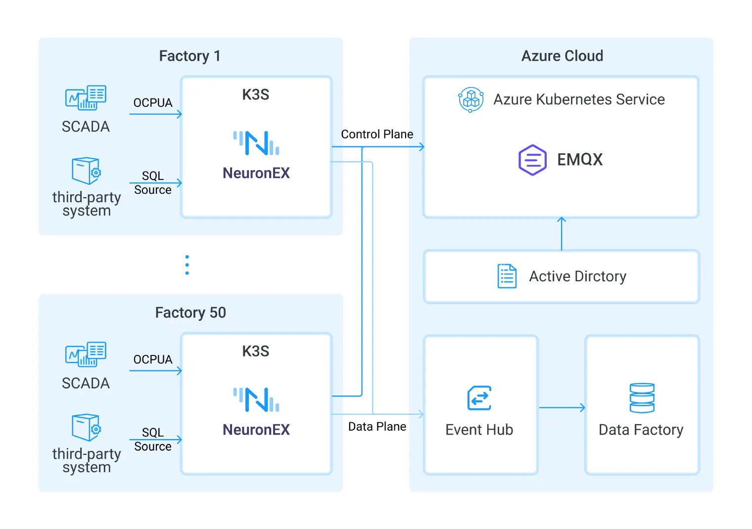
Task: Select Factory 1's third-party system box icon
Action: point(86,171)
